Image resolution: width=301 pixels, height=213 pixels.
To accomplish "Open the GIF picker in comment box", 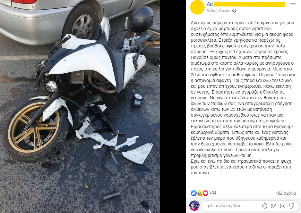I will tap(283, 206).
